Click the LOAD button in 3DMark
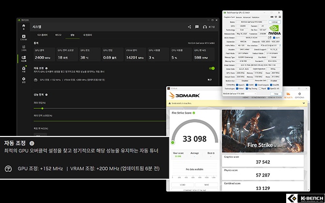The image size is (325, 203). tap(182, 185)
